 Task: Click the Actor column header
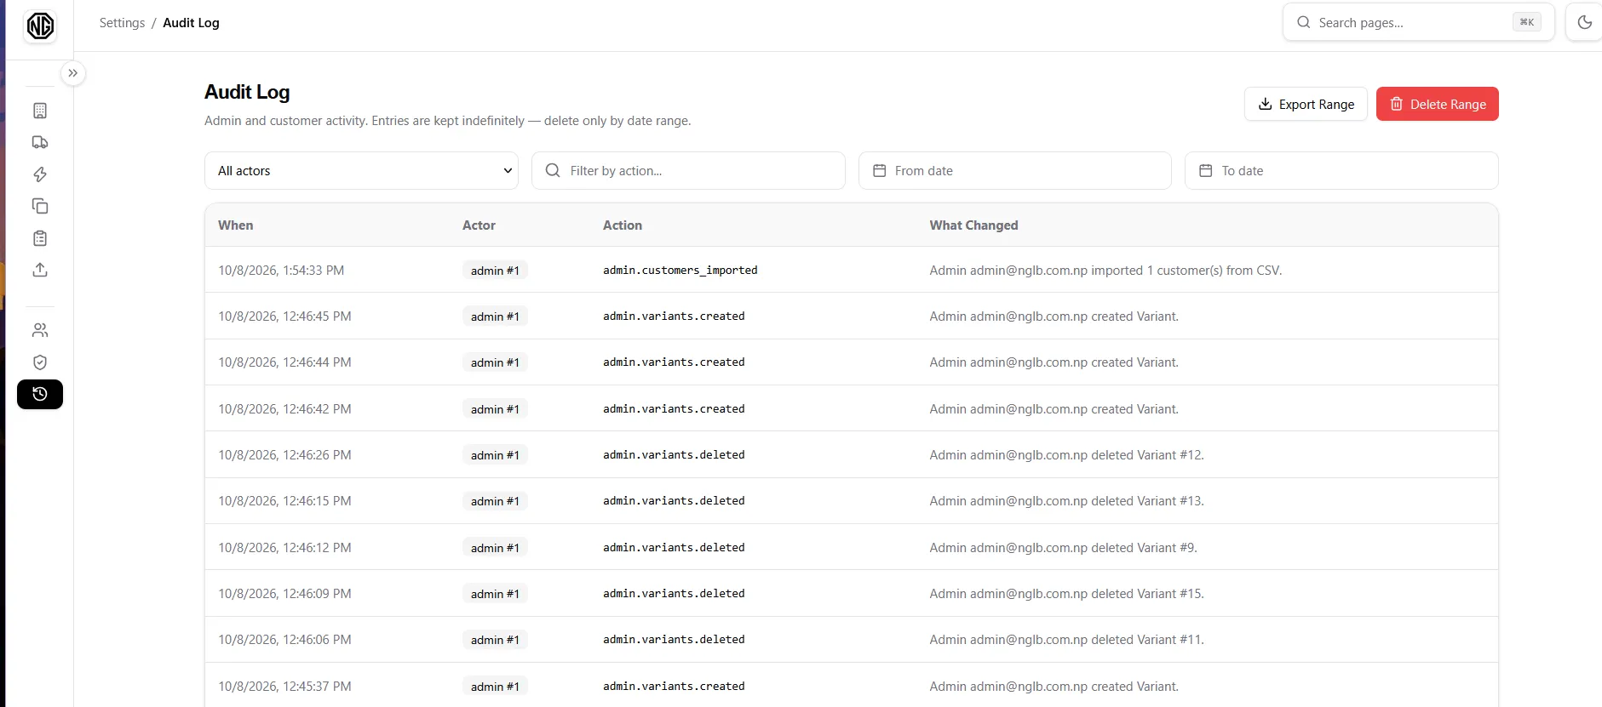pos(479,225)
